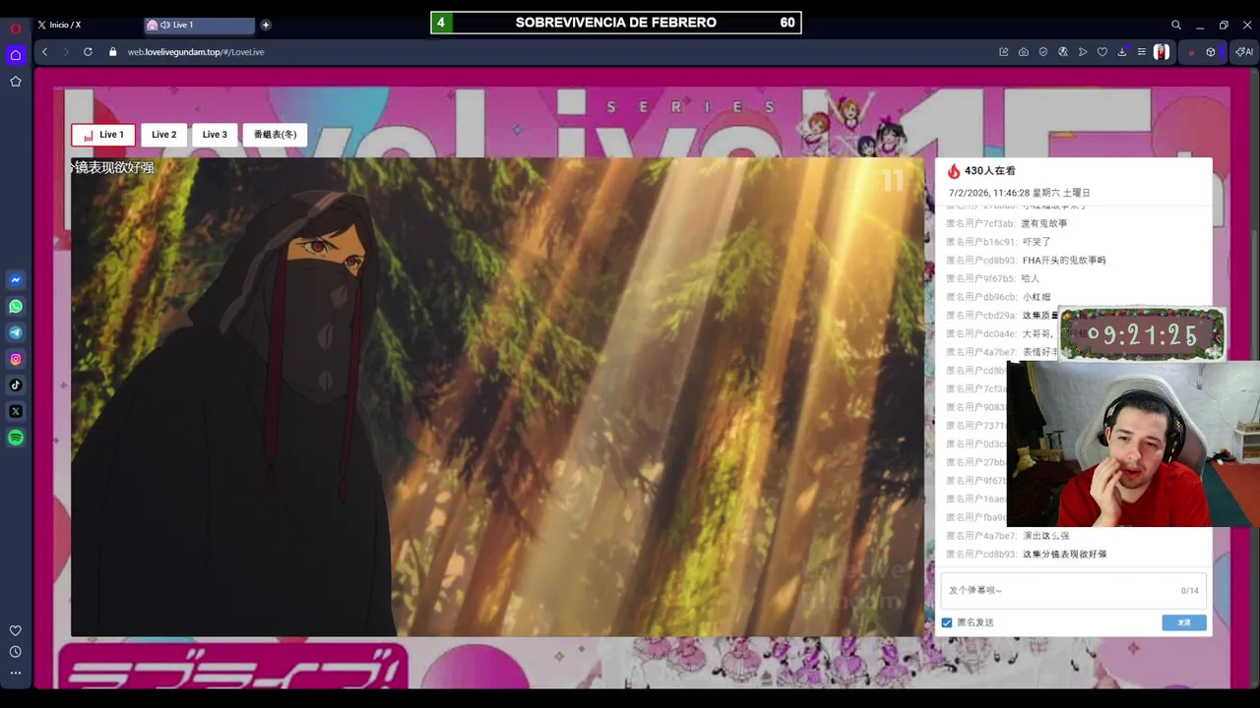Image resolution: width=1260 pixels, height=708 pixels.
Task: Open the page translate globe icon
Action: coord(1063,52)
